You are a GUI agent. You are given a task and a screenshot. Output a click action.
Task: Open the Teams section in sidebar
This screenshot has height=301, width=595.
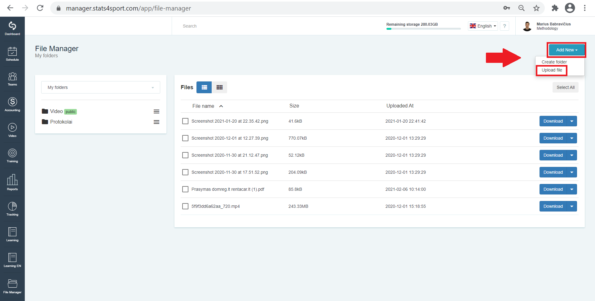tap(12, 79)
